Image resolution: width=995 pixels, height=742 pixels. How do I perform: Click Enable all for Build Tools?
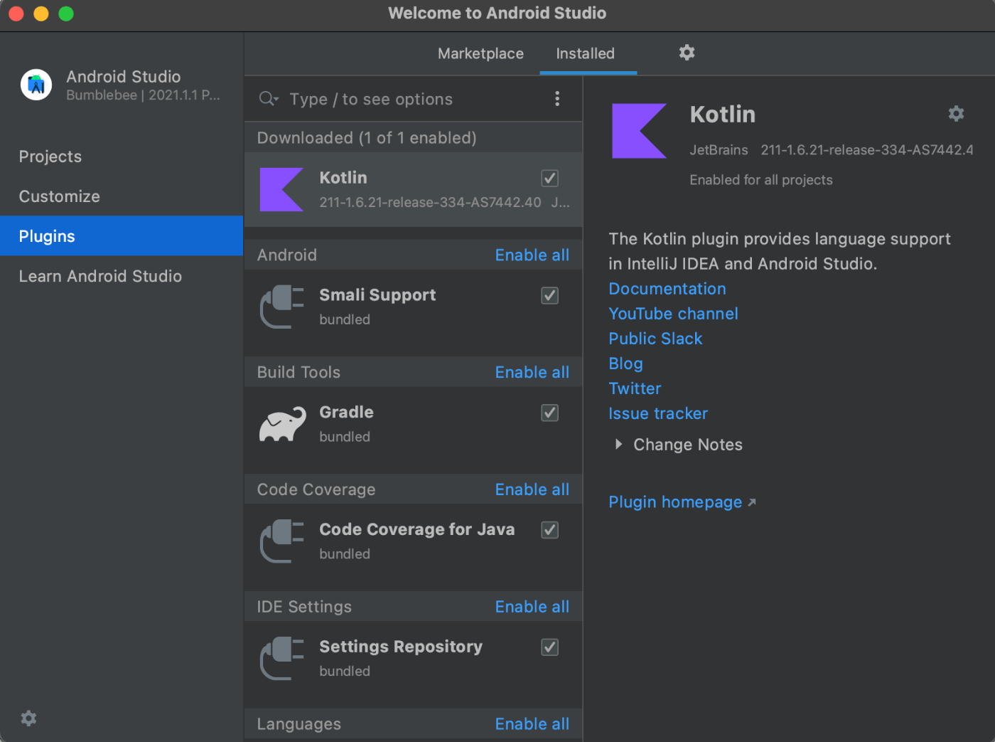pyautogui.click(x=532, y=373)
